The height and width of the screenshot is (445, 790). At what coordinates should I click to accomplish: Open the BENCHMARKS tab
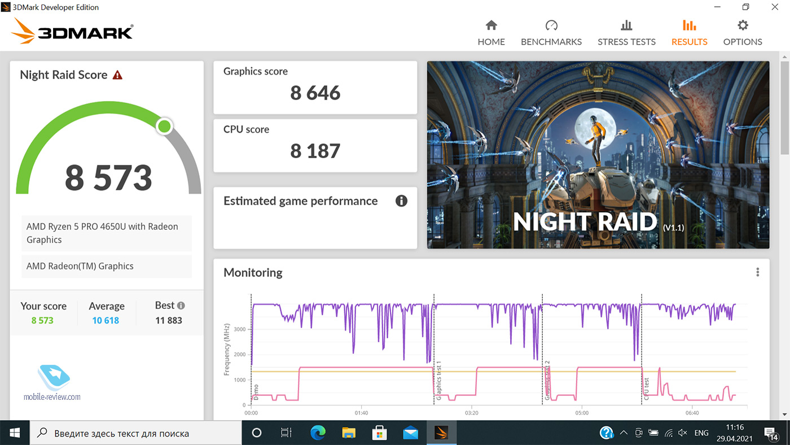tap(551, 33)
